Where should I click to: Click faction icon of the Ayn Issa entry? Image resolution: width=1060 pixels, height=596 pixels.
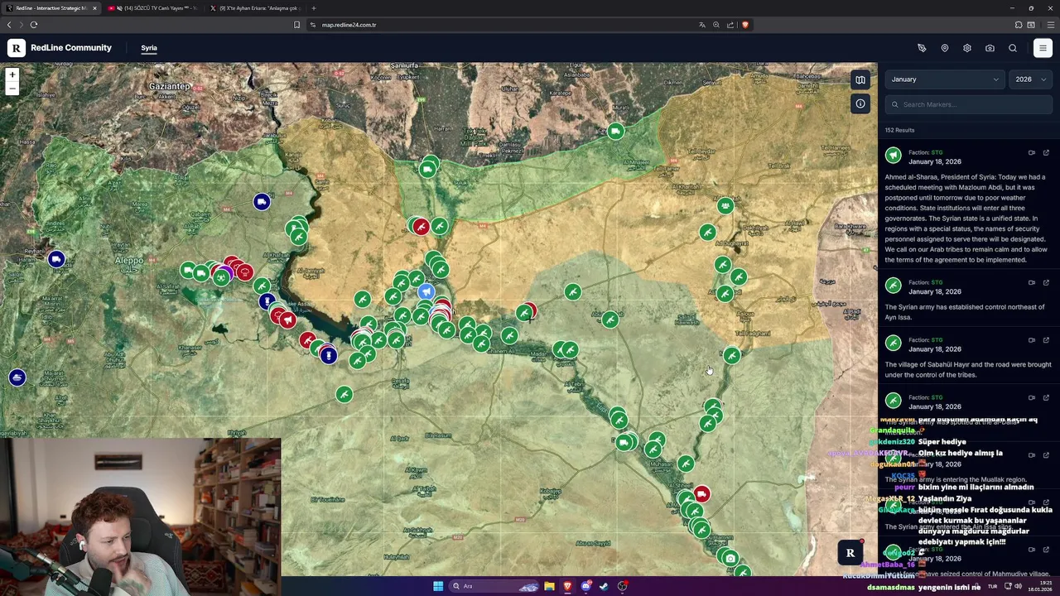click(893, 286)
